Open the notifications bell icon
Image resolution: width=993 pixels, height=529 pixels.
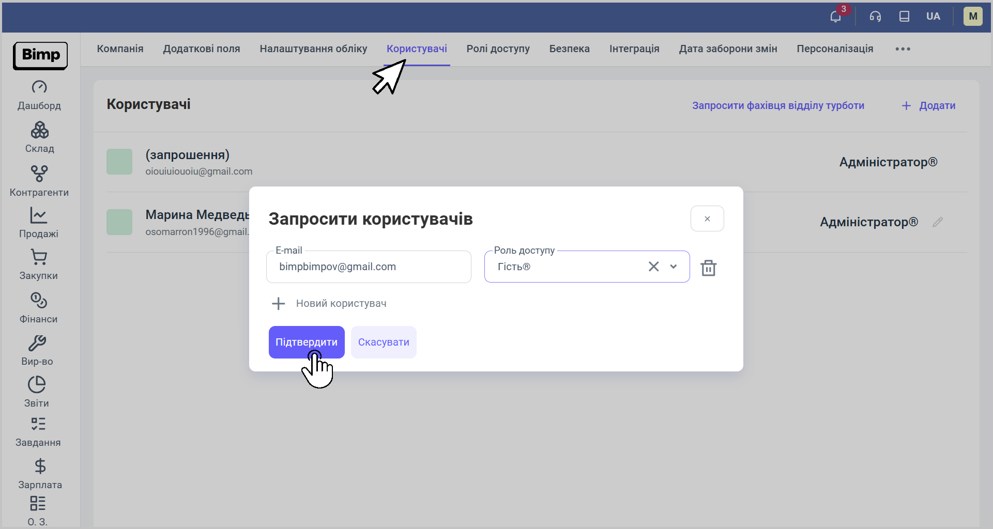(x=835, y=17)
